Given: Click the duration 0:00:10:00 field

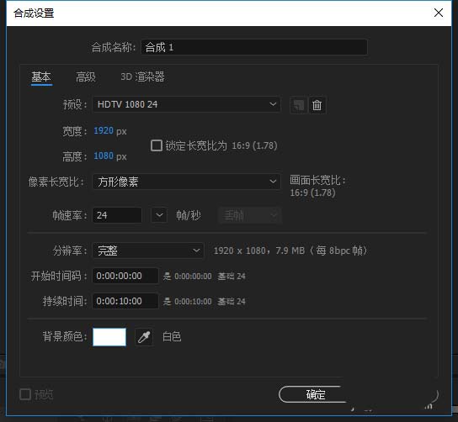Looking at the screenshot, I should pos(125,301).
